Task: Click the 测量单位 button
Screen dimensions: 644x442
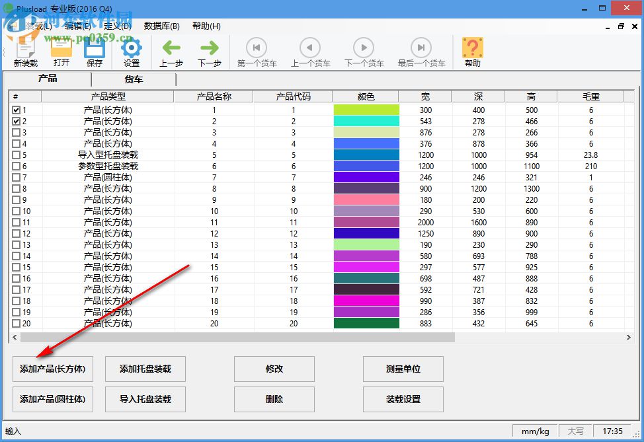Action: click(402, 369)
